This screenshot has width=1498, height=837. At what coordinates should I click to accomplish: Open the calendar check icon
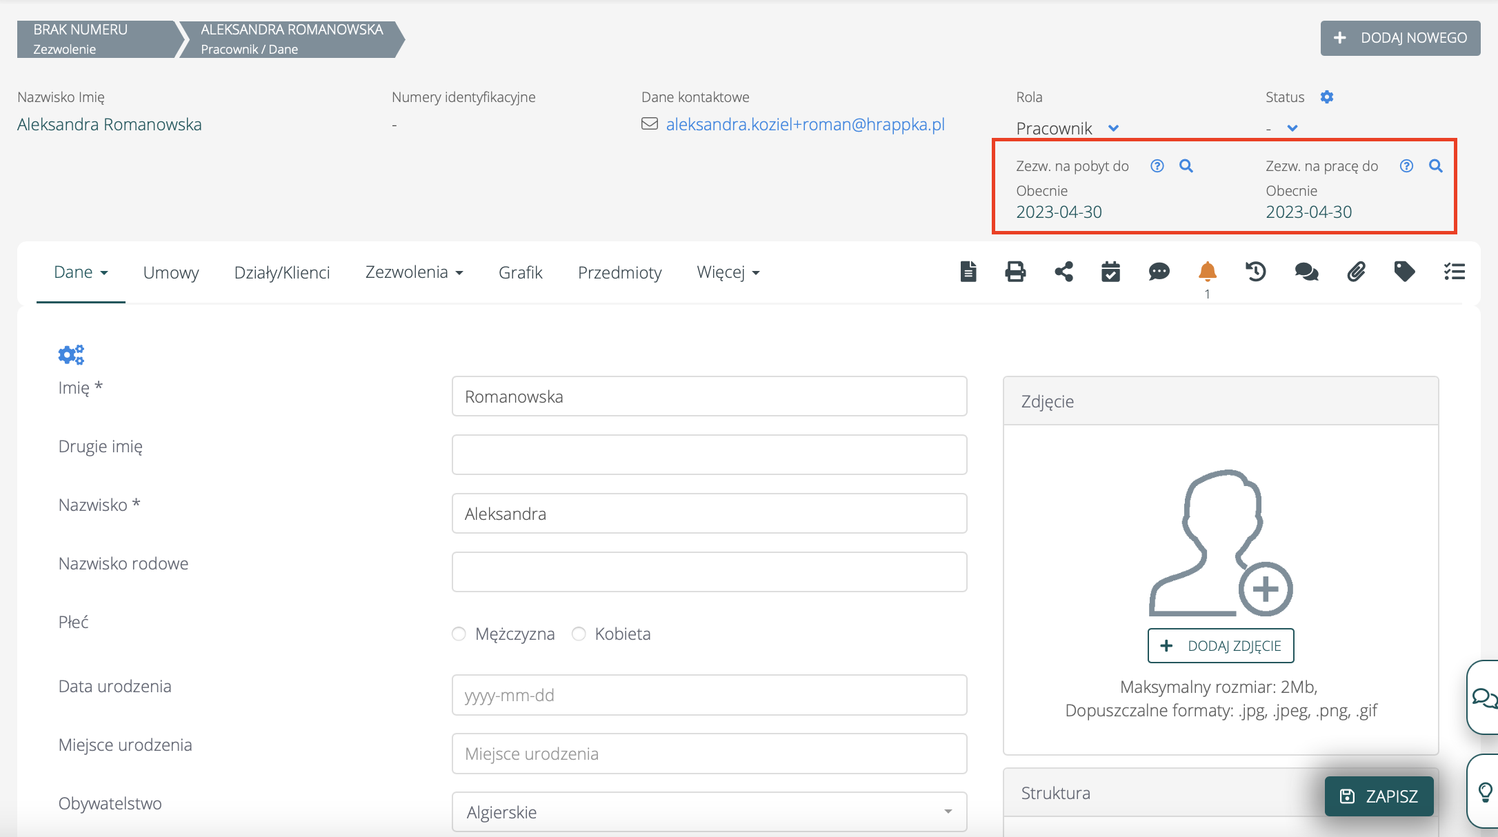click(1110, 272)
